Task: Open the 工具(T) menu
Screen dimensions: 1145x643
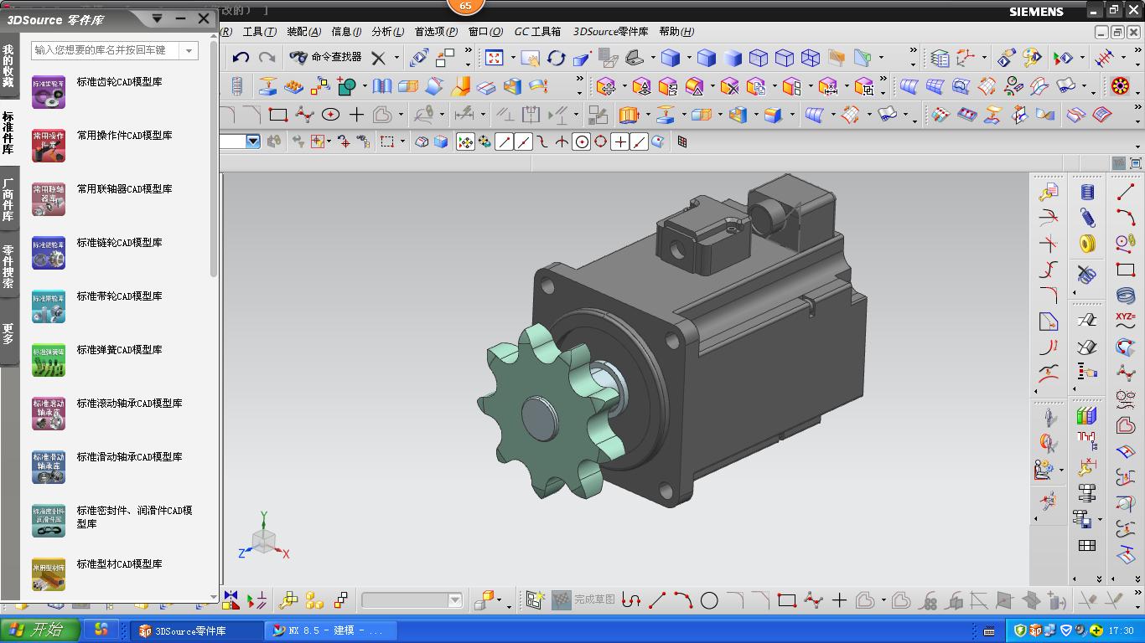Action: (x=259, y=32)
